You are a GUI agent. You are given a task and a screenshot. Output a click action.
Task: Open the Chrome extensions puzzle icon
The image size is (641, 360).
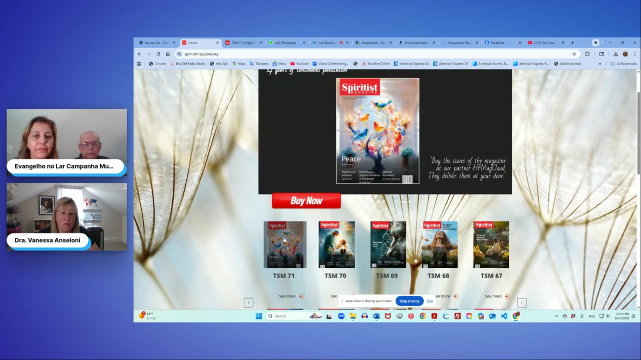pos(587,54)
